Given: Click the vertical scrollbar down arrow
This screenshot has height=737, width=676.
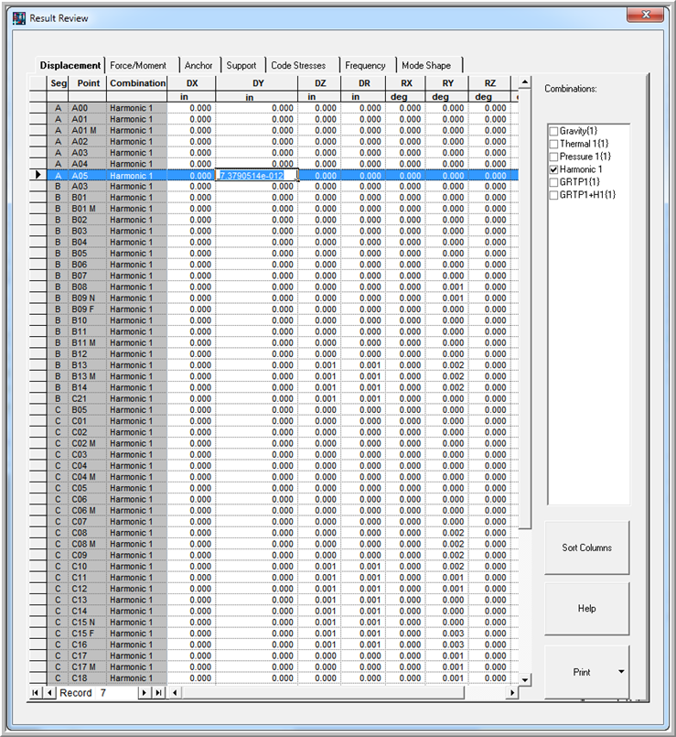Looking at the screenshot, I should [525, 679].
